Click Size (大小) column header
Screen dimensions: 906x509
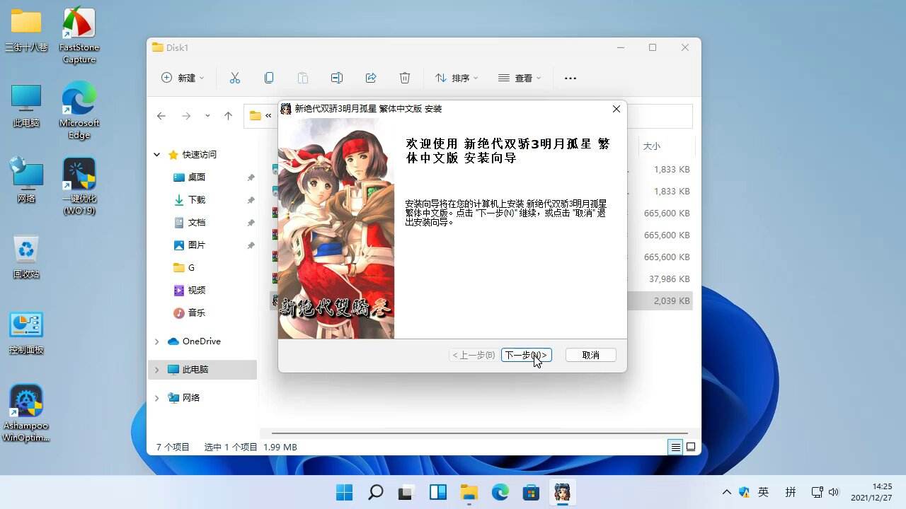(651, 146)
